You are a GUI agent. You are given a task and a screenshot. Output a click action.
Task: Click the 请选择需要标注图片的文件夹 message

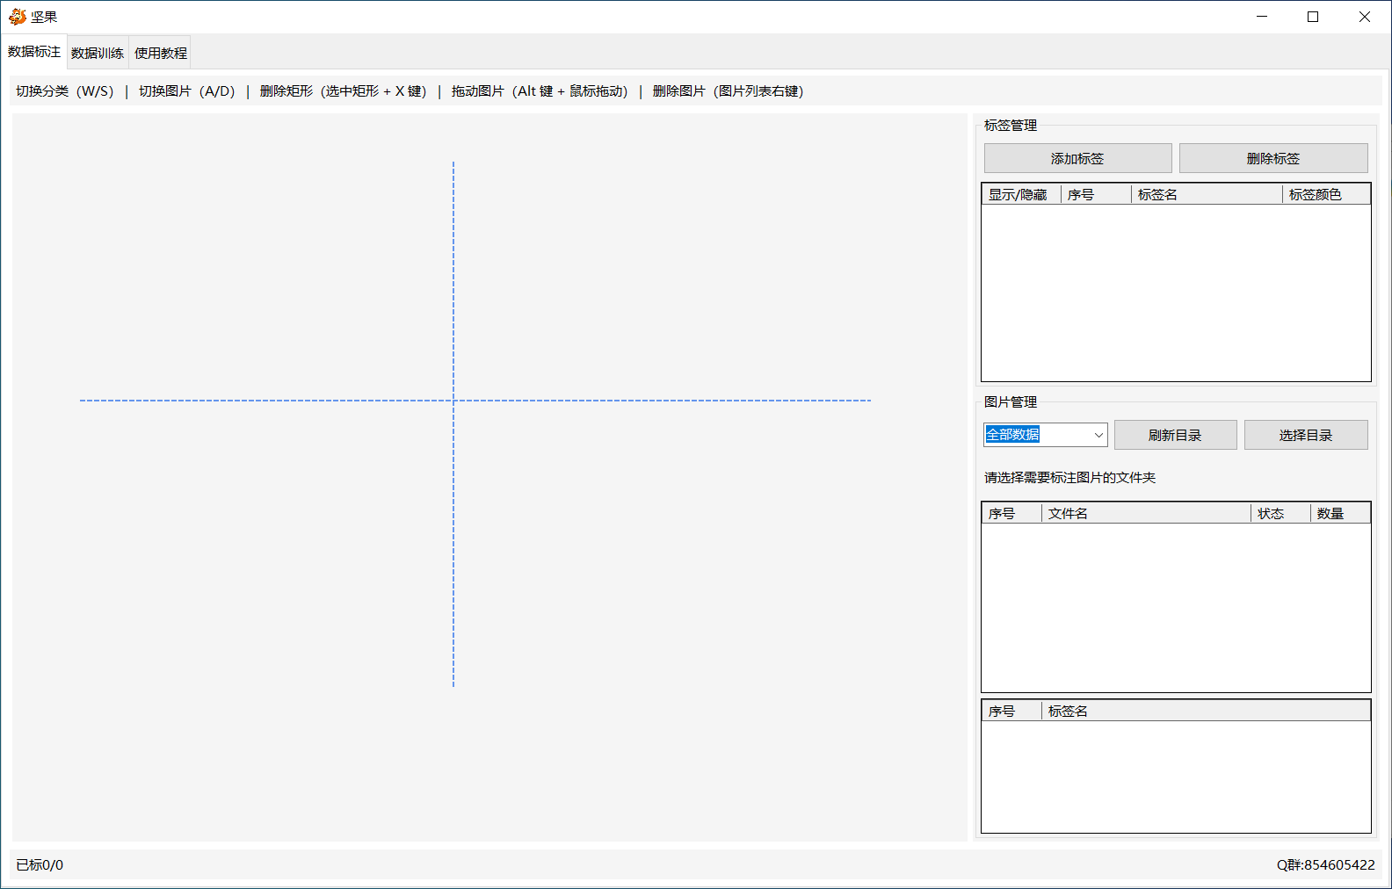click(x=1069, y=477)
